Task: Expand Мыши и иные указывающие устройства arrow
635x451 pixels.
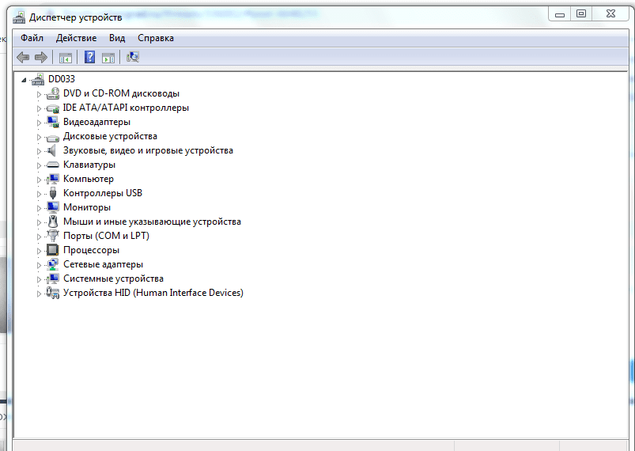Action: click(x=39, y=222)
